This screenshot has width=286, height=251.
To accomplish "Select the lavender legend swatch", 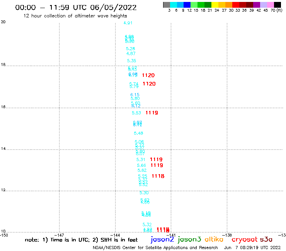I will click(x=263, y=5).
